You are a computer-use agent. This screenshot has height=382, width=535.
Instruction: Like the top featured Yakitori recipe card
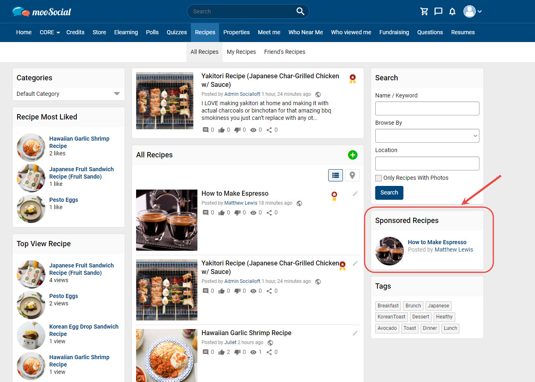point(222,130)
